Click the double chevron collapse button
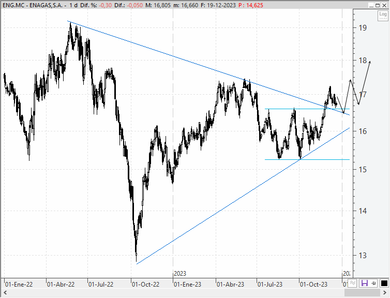Screen dimensions: 390x298 tap(353, 283)
